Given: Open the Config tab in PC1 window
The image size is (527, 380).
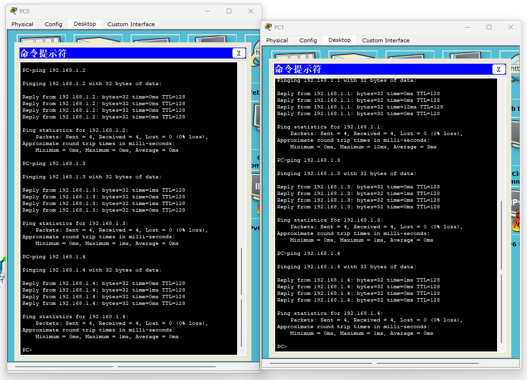Looking at the screenshot, I should (x=308, y=40).
